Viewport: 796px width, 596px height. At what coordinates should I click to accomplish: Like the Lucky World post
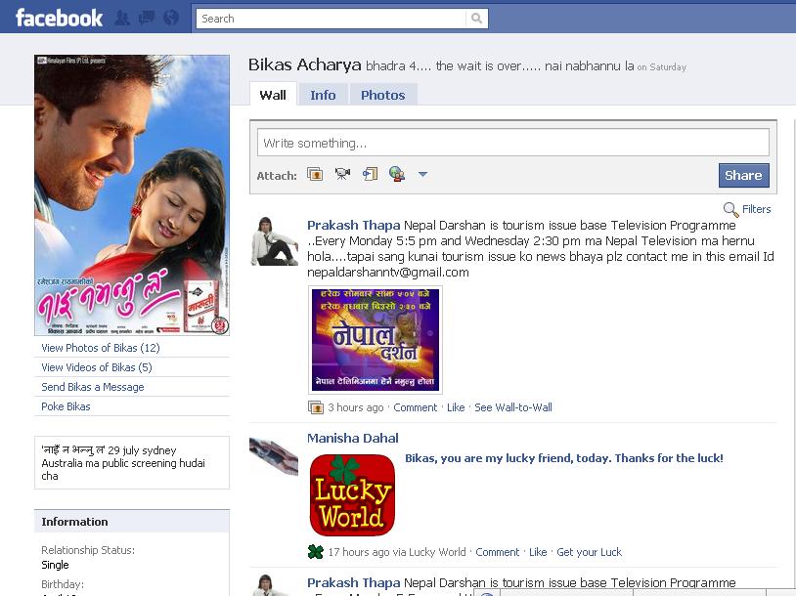(x=538, y=552)
